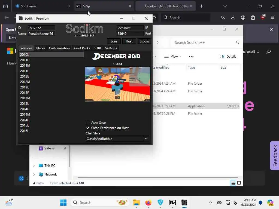
Task: Click the ID field showing 2917872
Action: pos(41,28)
